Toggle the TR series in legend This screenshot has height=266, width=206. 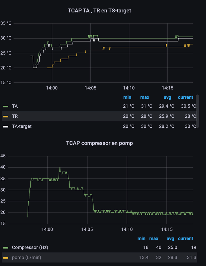15,116
